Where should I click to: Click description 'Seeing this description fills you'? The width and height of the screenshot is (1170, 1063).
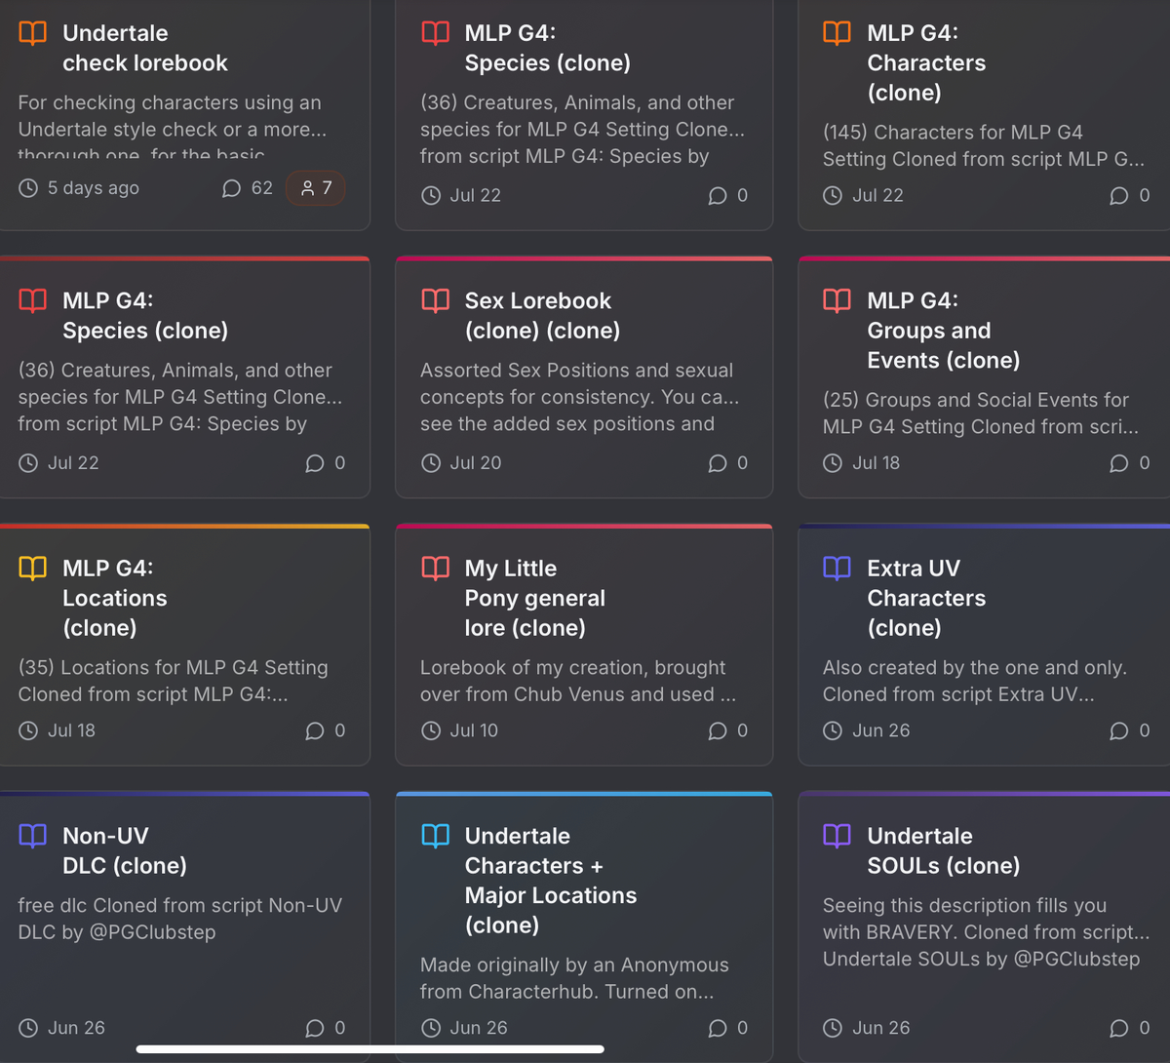[x=986, y=932]
